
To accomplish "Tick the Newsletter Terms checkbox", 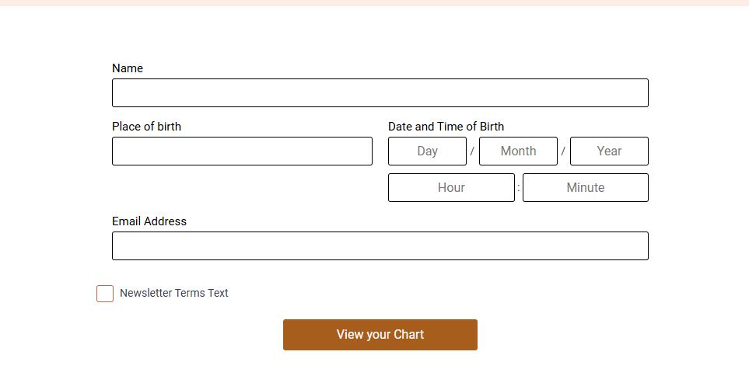I will [105, 294].
